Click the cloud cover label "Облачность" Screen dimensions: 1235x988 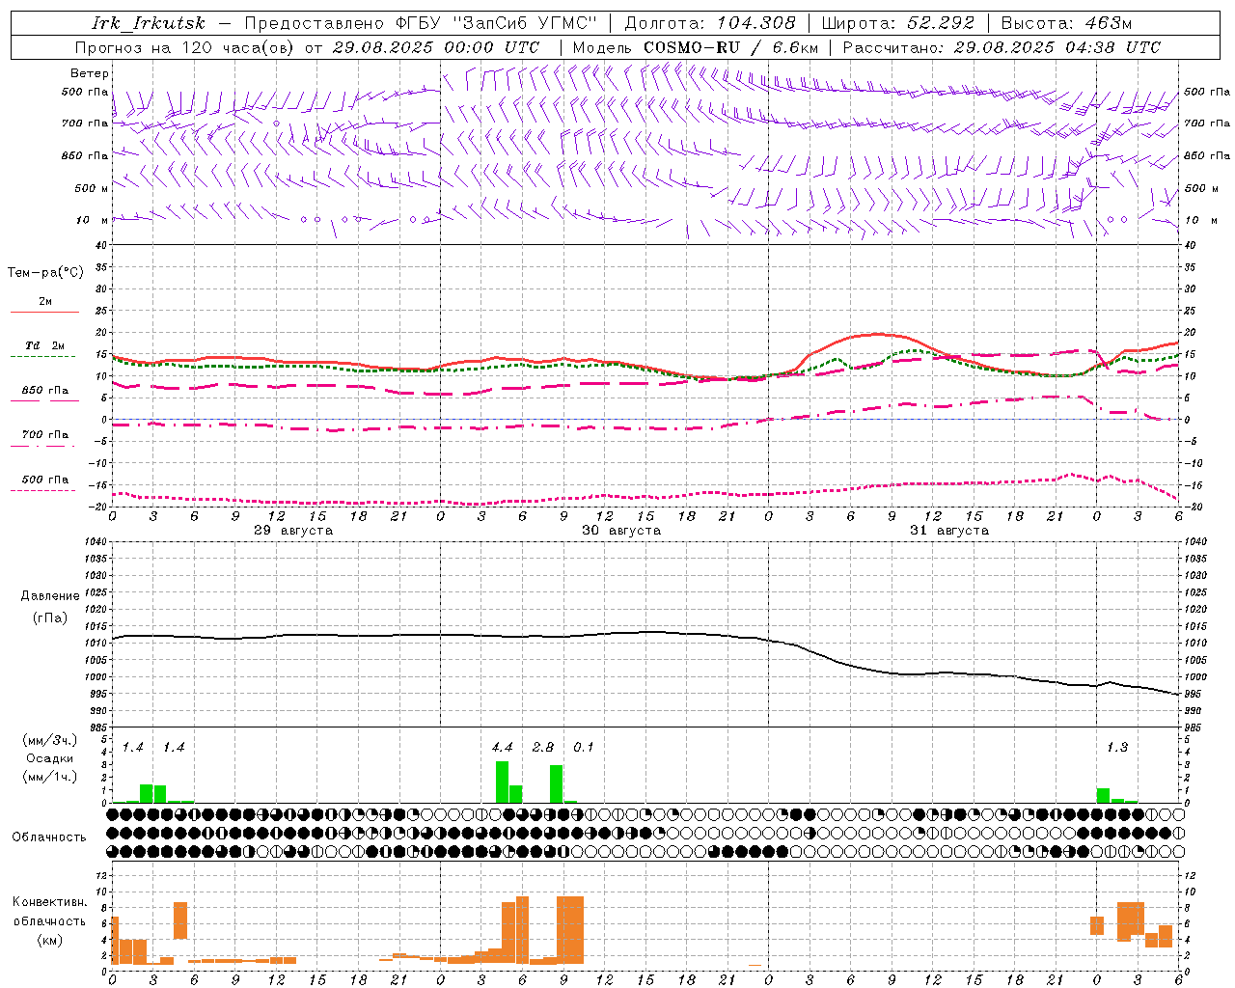[49, 837]
